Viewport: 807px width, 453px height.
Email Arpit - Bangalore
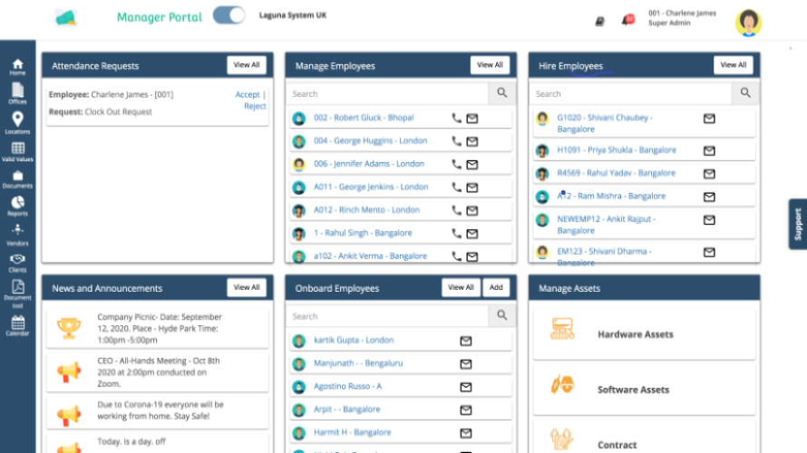pos(466,410)
